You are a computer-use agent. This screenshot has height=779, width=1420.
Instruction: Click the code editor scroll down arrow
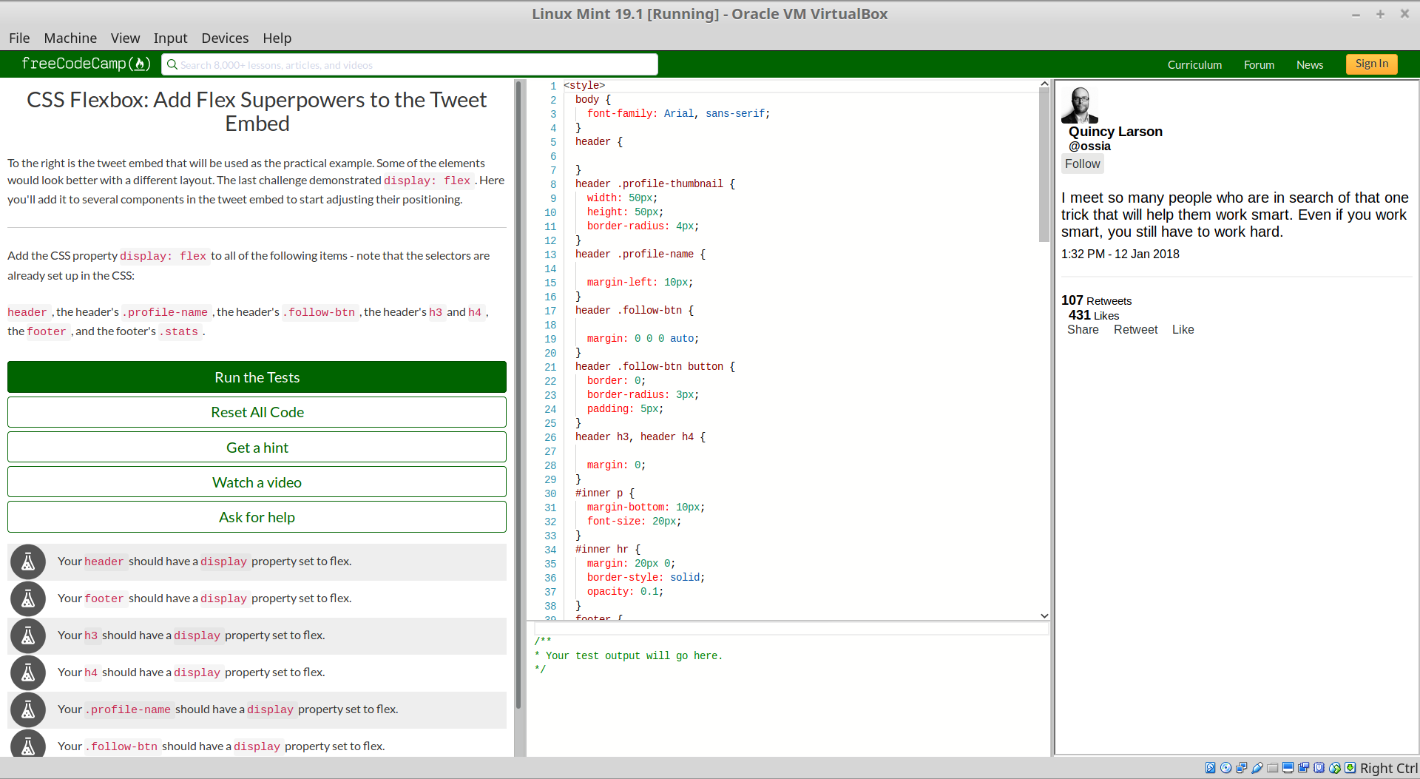click(1044, 616)
